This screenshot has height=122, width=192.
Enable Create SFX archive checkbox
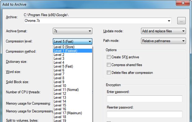tap(109, 57)
